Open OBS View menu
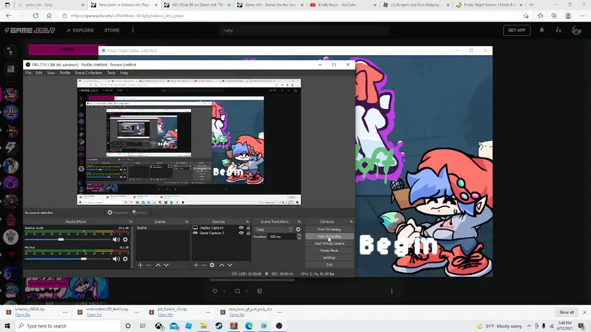Screen dimensions: 591x332 (x=51, y=73)
